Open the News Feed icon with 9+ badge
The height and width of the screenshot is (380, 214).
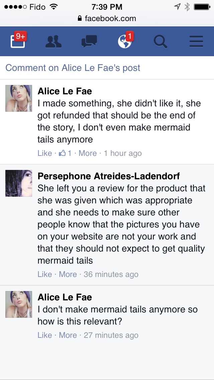18,42
